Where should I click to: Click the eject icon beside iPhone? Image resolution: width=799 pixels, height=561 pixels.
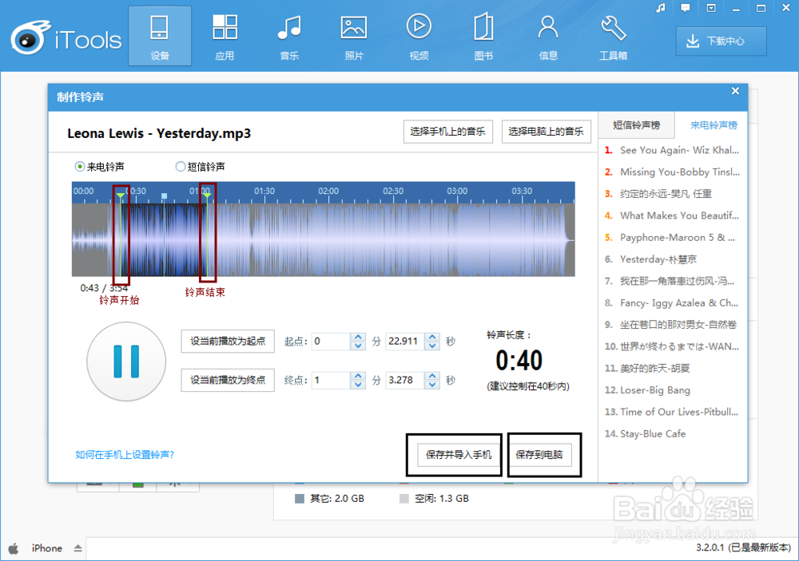pos(78,548)
